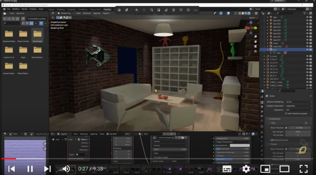The width and height of the screenshot is (316, 175).
Task: Skip to next video
Action: point(47,169)
